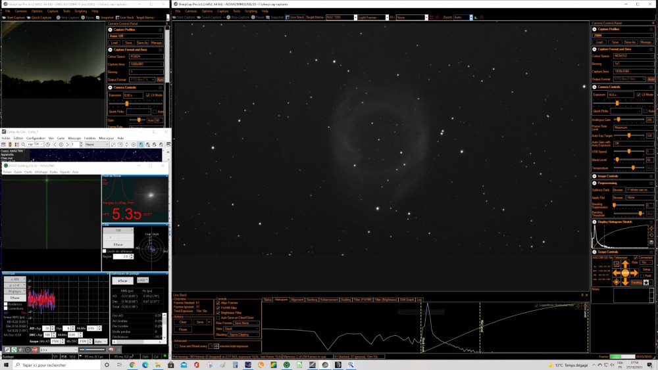Click Live Stack in left SharpCap window
This screenshot has width=658, height=370.
124,18
